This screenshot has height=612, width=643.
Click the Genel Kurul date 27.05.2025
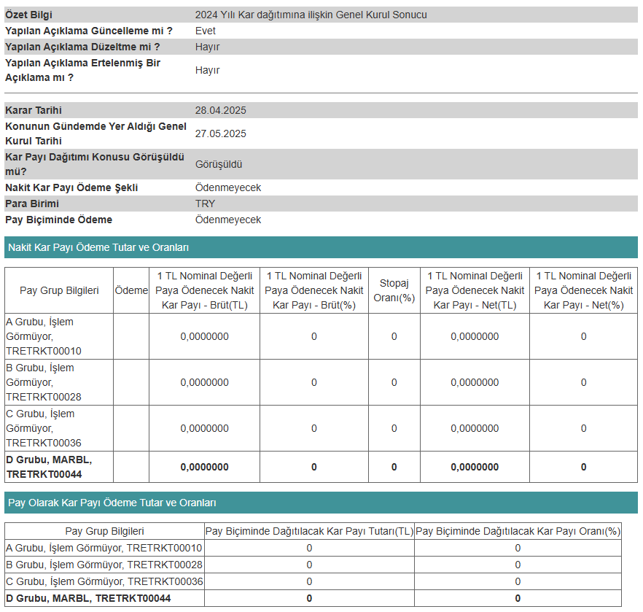click(221, 133)
